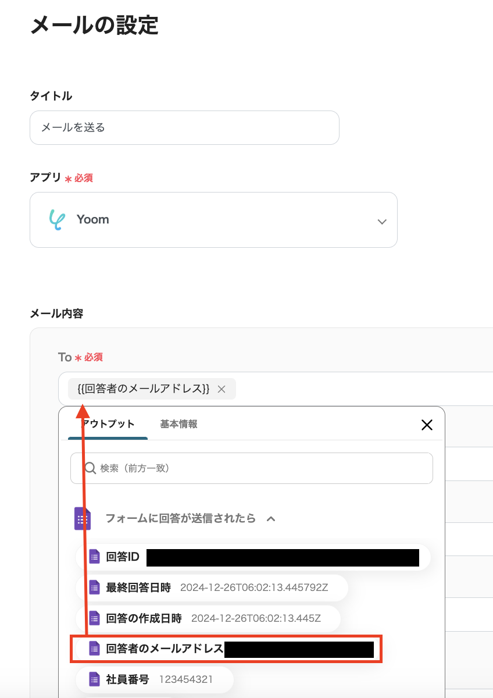Select the 回答の作成日時 output item
This screenshot has height=698, width=493.
click(208, 618)
